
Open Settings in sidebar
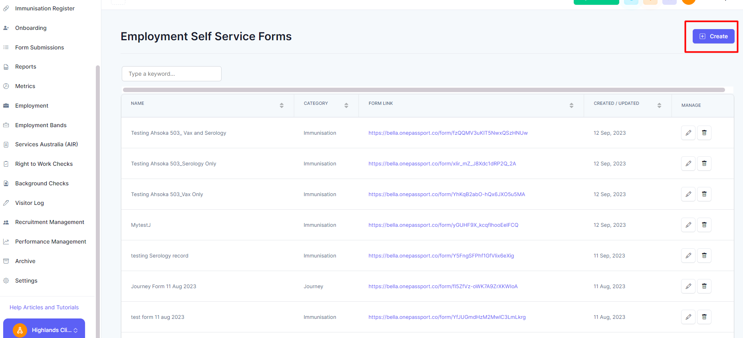click(x=26, y=281)
